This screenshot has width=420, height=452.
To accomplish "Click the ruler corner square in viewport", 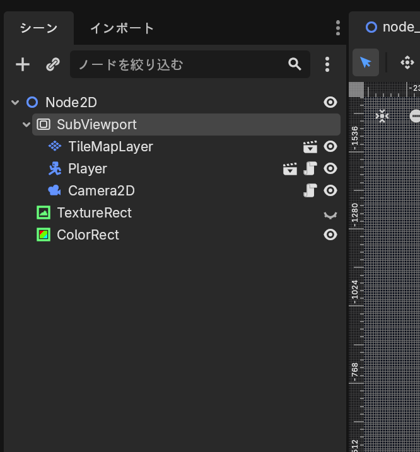I will [356, 90].
